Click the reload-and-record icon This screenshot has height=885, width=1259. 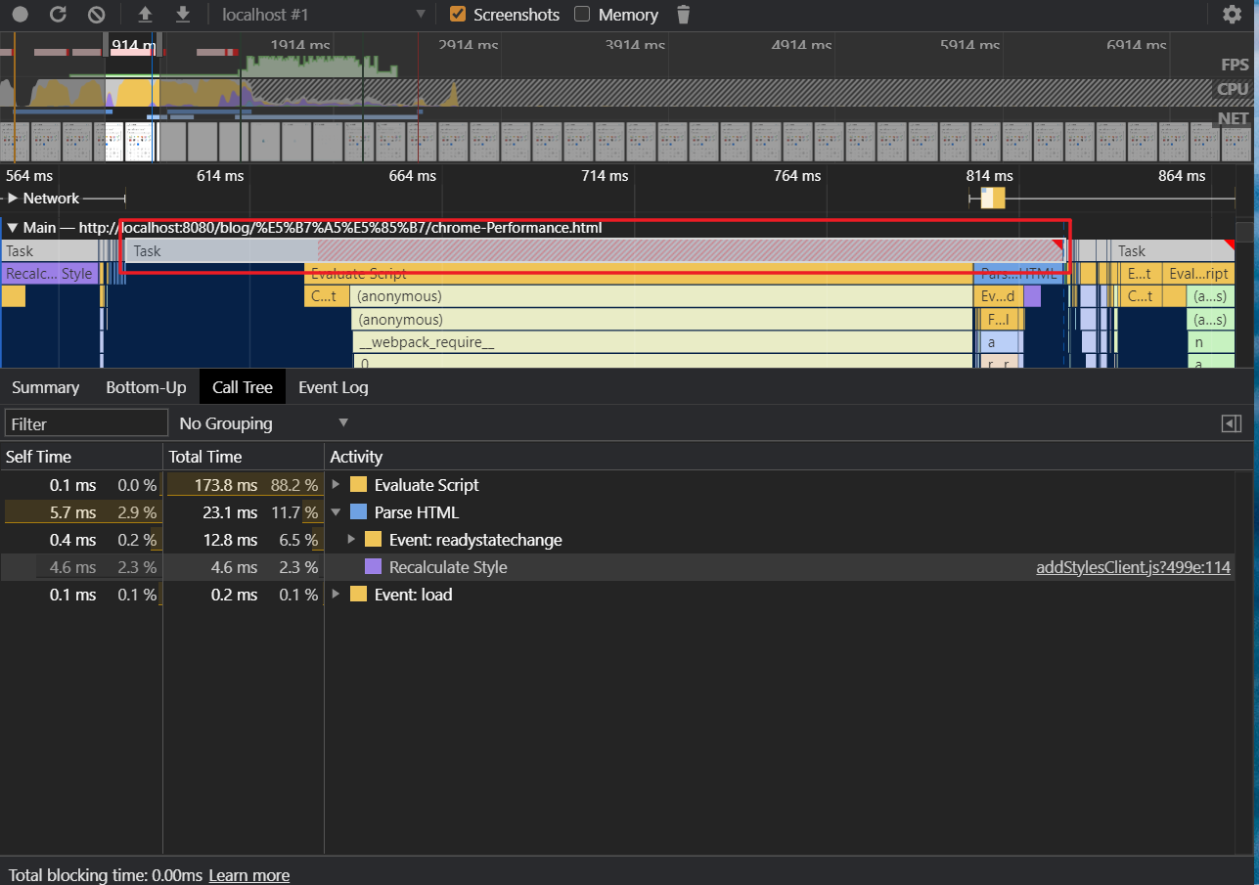[55, 15]
